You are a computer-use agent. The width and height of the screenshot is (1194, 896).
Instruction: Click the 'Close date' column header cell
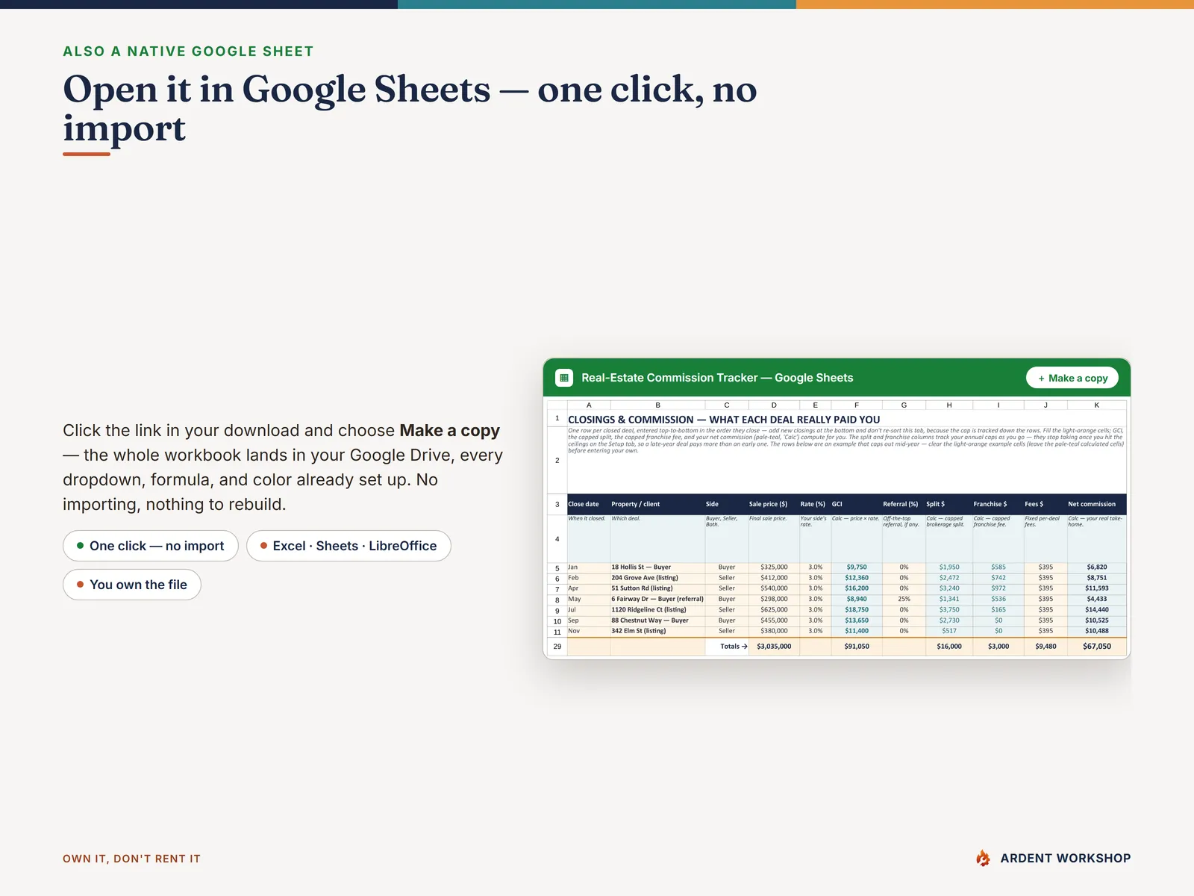589,504
